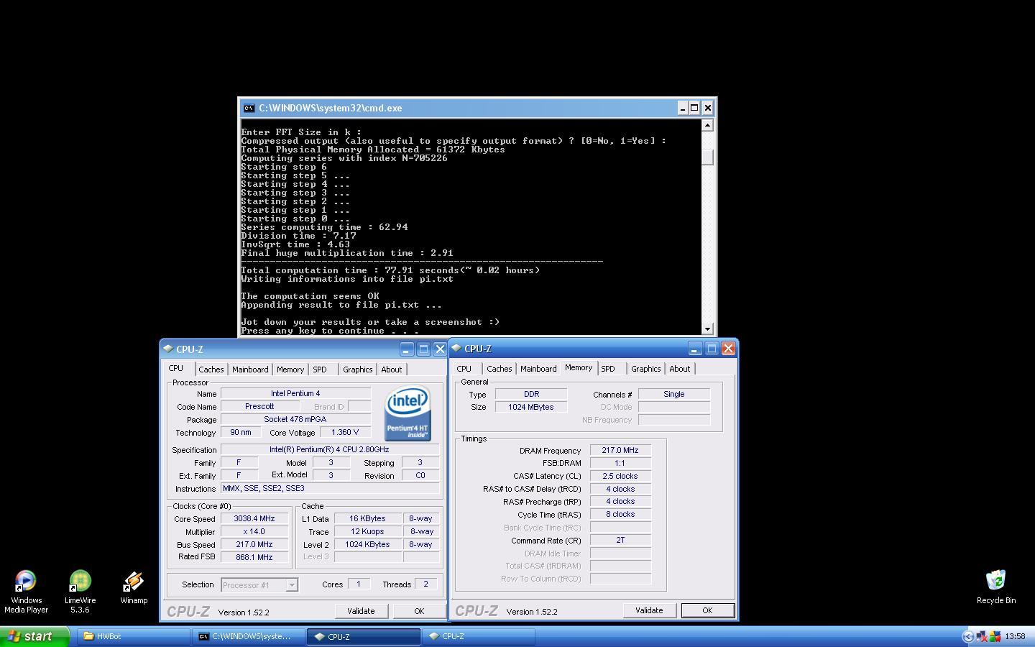Select first CPU-Z taskbar button

364,636
